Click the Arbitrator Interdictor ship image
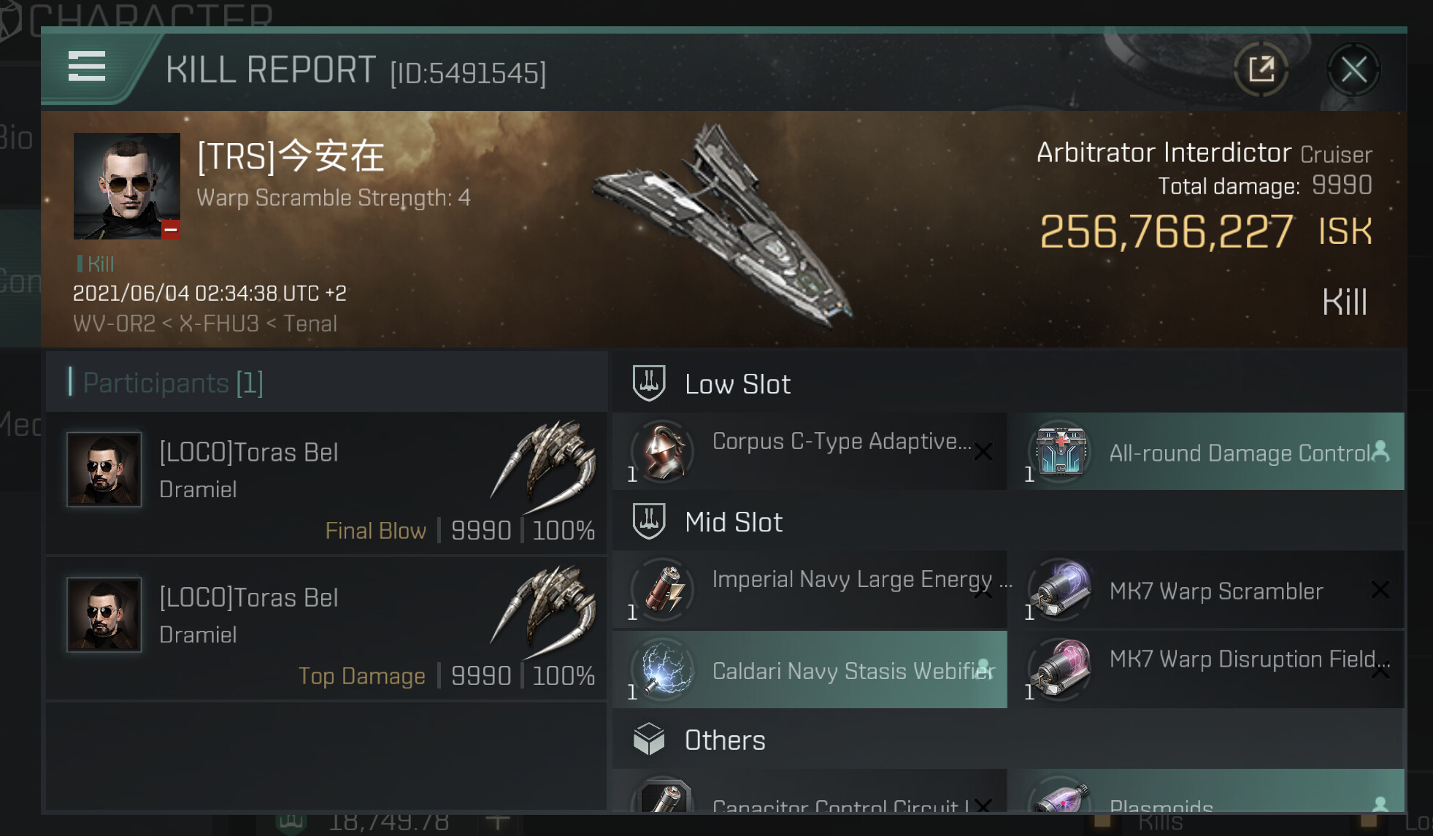The width and height of the screenshot is (1433, 836). pyautogui.click(x=723, y=226)
